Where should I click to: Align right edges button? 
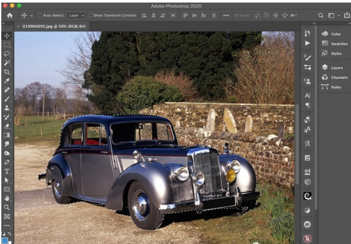pyautogui.click(x=163, y=15)
